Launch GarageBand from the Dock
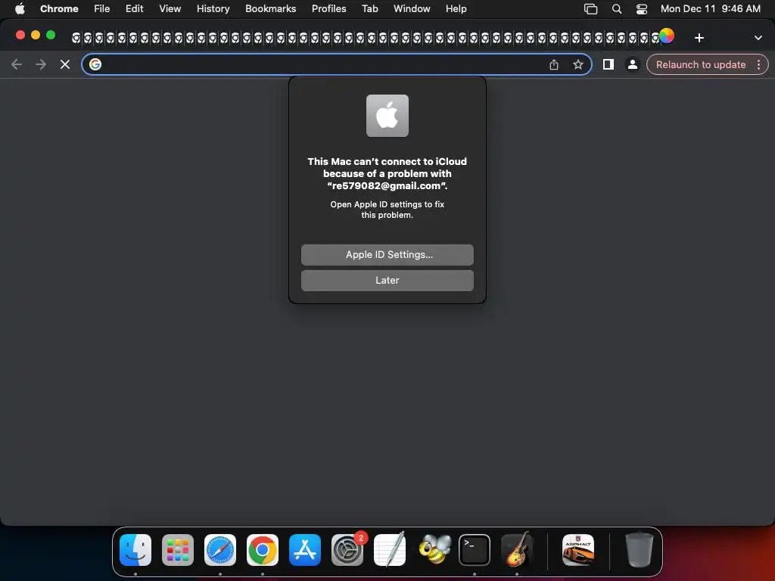This screenshot has height=581, width=775. coord(517,549)
